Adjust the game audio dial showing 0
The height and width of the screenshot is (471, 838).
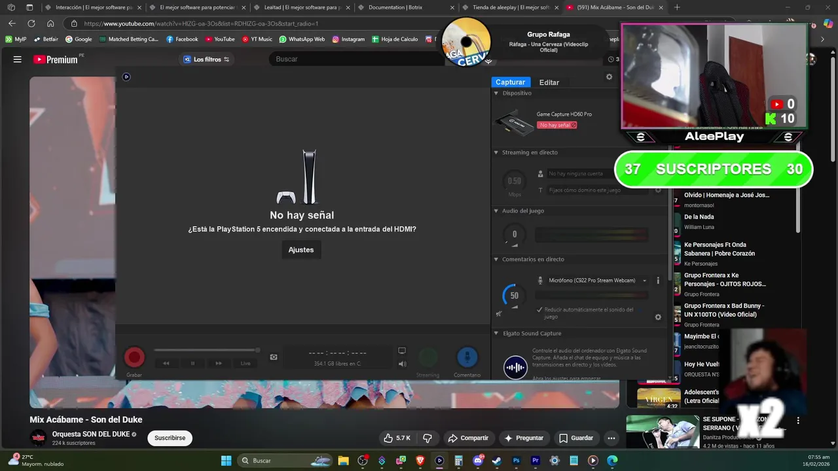coord(515,234)
